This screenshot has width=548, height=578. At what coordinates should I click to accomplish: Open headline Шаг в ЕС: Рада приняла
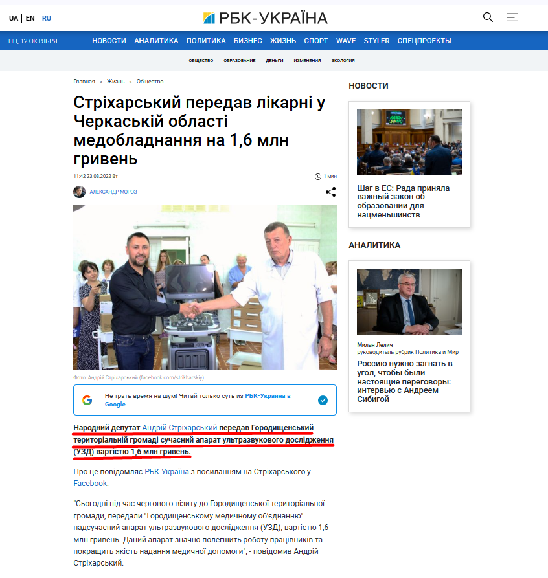tap(404, 201)
